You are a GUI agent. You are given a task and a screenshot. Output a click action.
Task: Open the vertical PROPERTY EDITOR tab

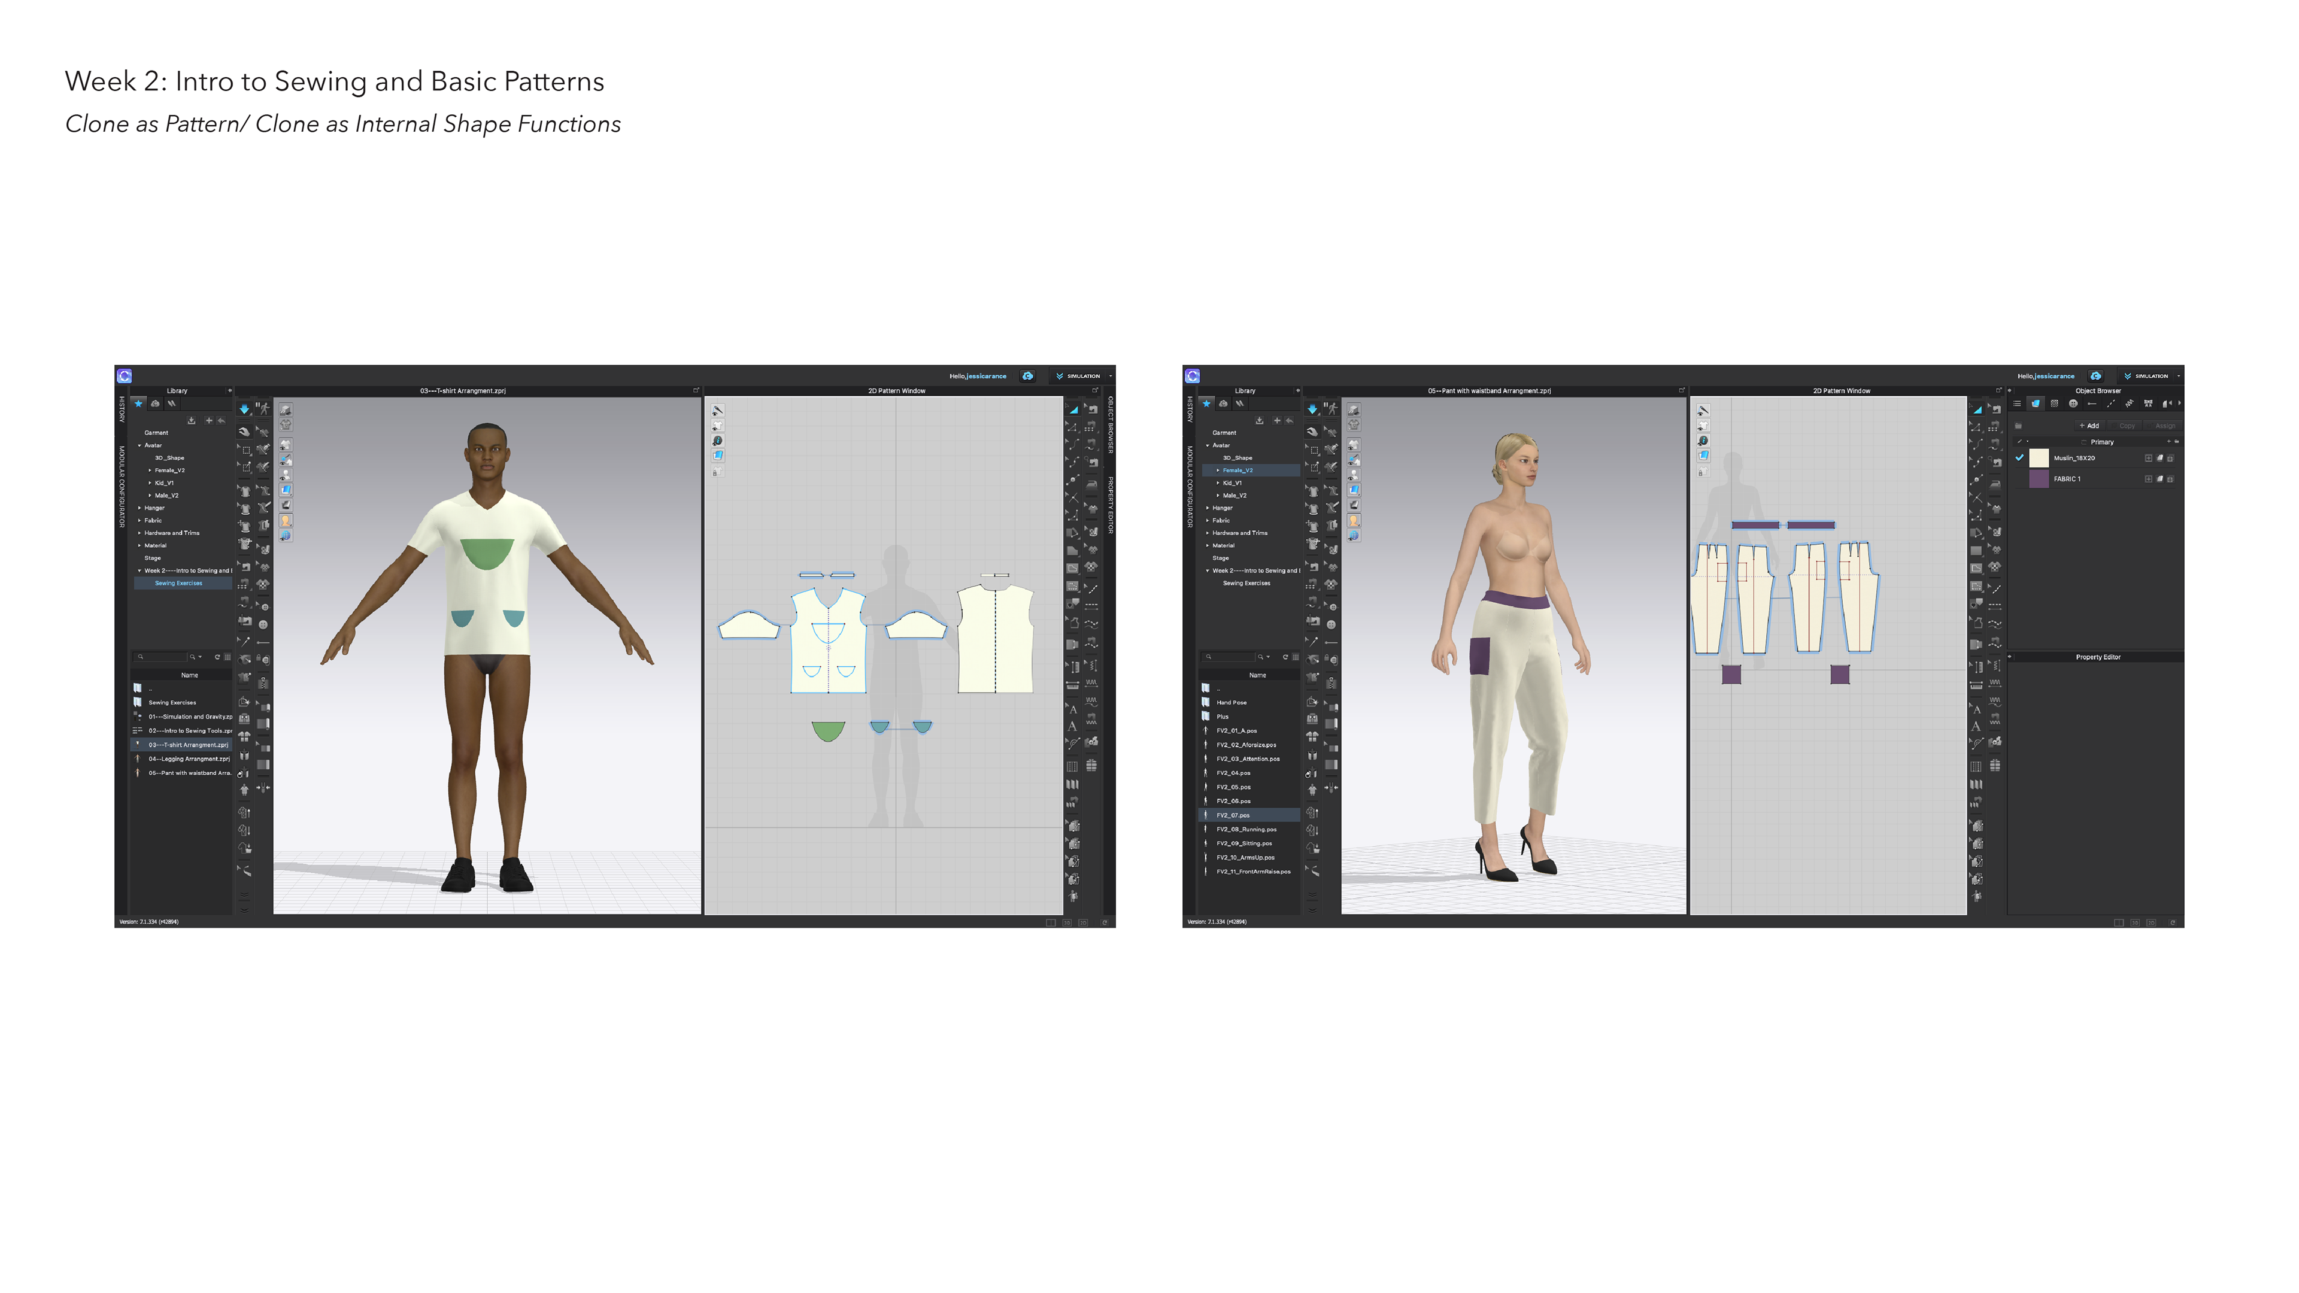point(1111,505)
